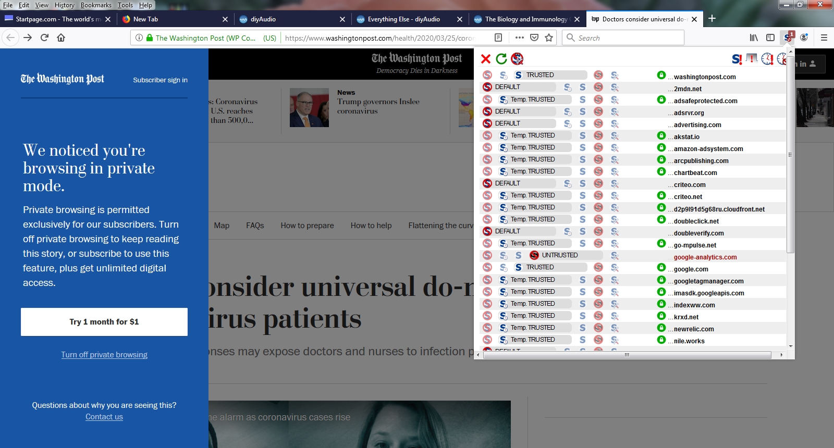Click 'Disable restrictions for this tab' icon
This screenshot has height=448, width=834.
point(752,59)
